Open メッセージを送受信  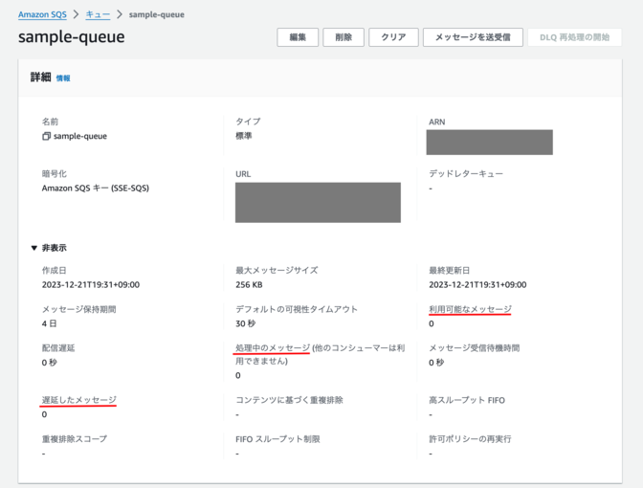tap(473, 37)
